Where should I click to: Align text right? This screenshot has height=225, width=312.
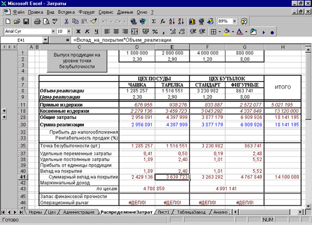(125, 31)
